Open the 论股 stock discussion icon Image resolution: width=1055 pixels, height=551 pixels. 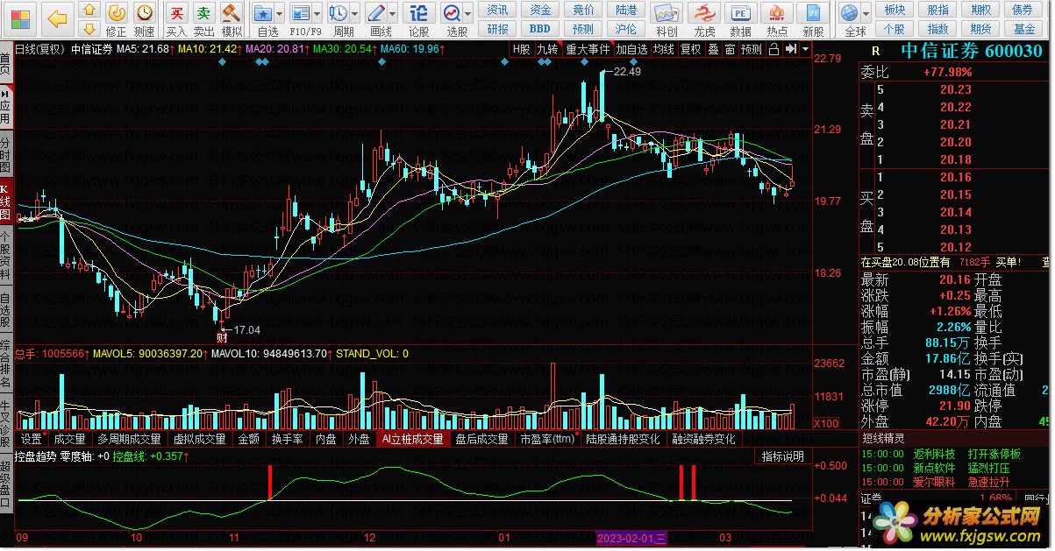click(x=419, y=12)
